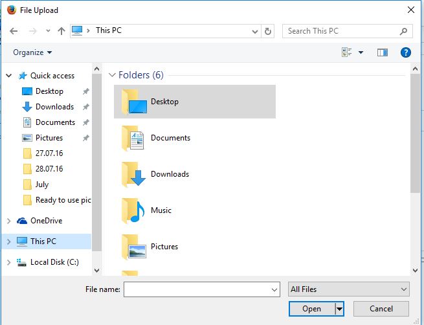The width and height of the screenshot is (424, 325).
Task: Click the Open button
Action: pyautogui.click(x=311, y=309)
